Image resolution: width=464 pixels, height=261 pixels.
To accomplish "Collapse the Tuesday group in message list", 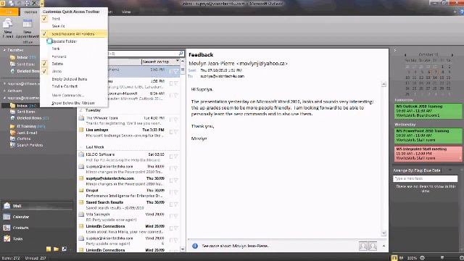I will pos(81,110).
